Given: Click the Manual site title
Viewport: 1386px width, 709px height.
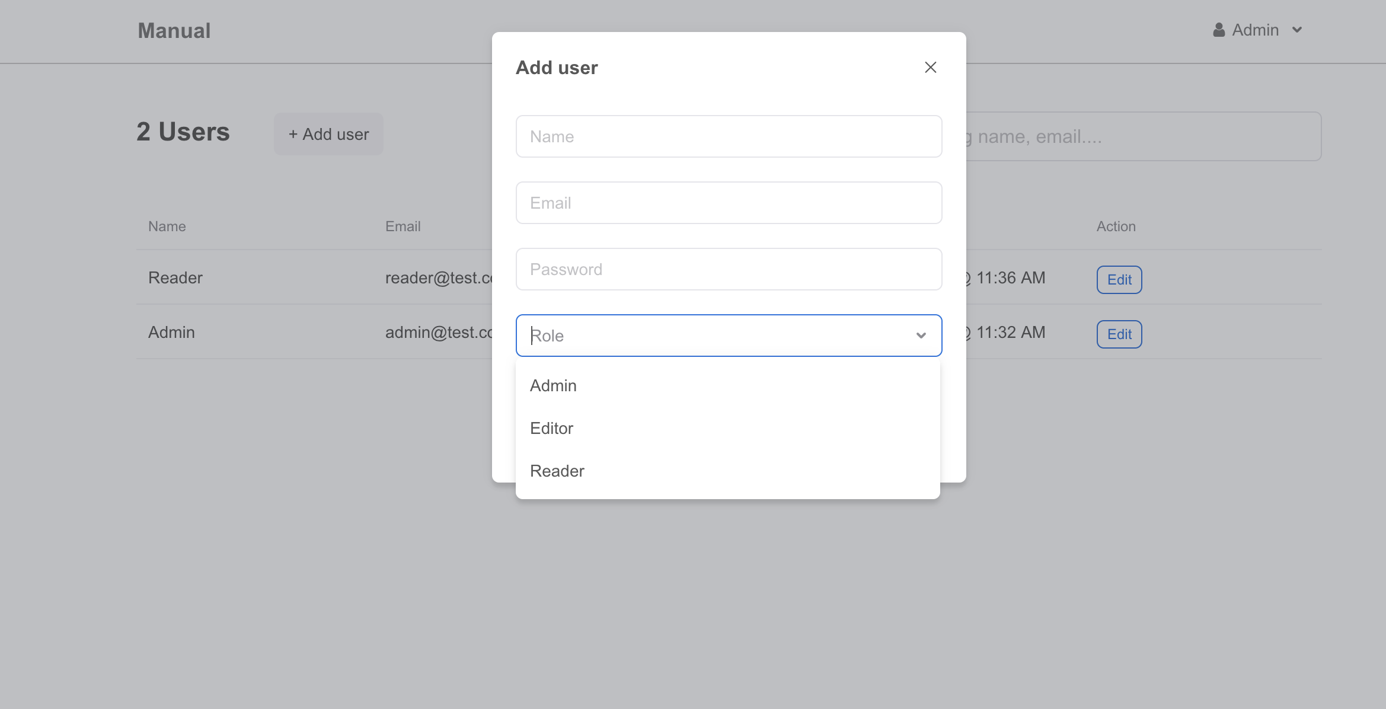Looking at the screenshot, I should pyautogui.click(x=174, y=31).
